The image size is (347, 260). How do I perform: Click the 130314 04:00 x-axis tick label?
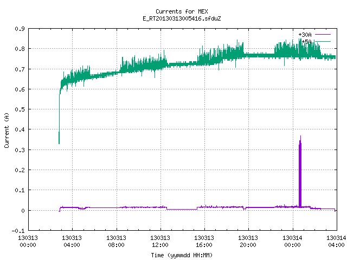336,242
